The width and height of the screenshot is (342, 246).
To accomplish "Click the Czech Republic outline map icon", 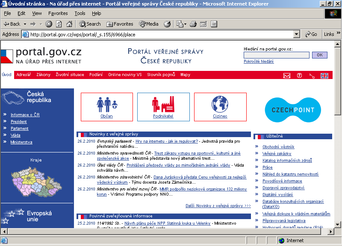I will [13, 98].
